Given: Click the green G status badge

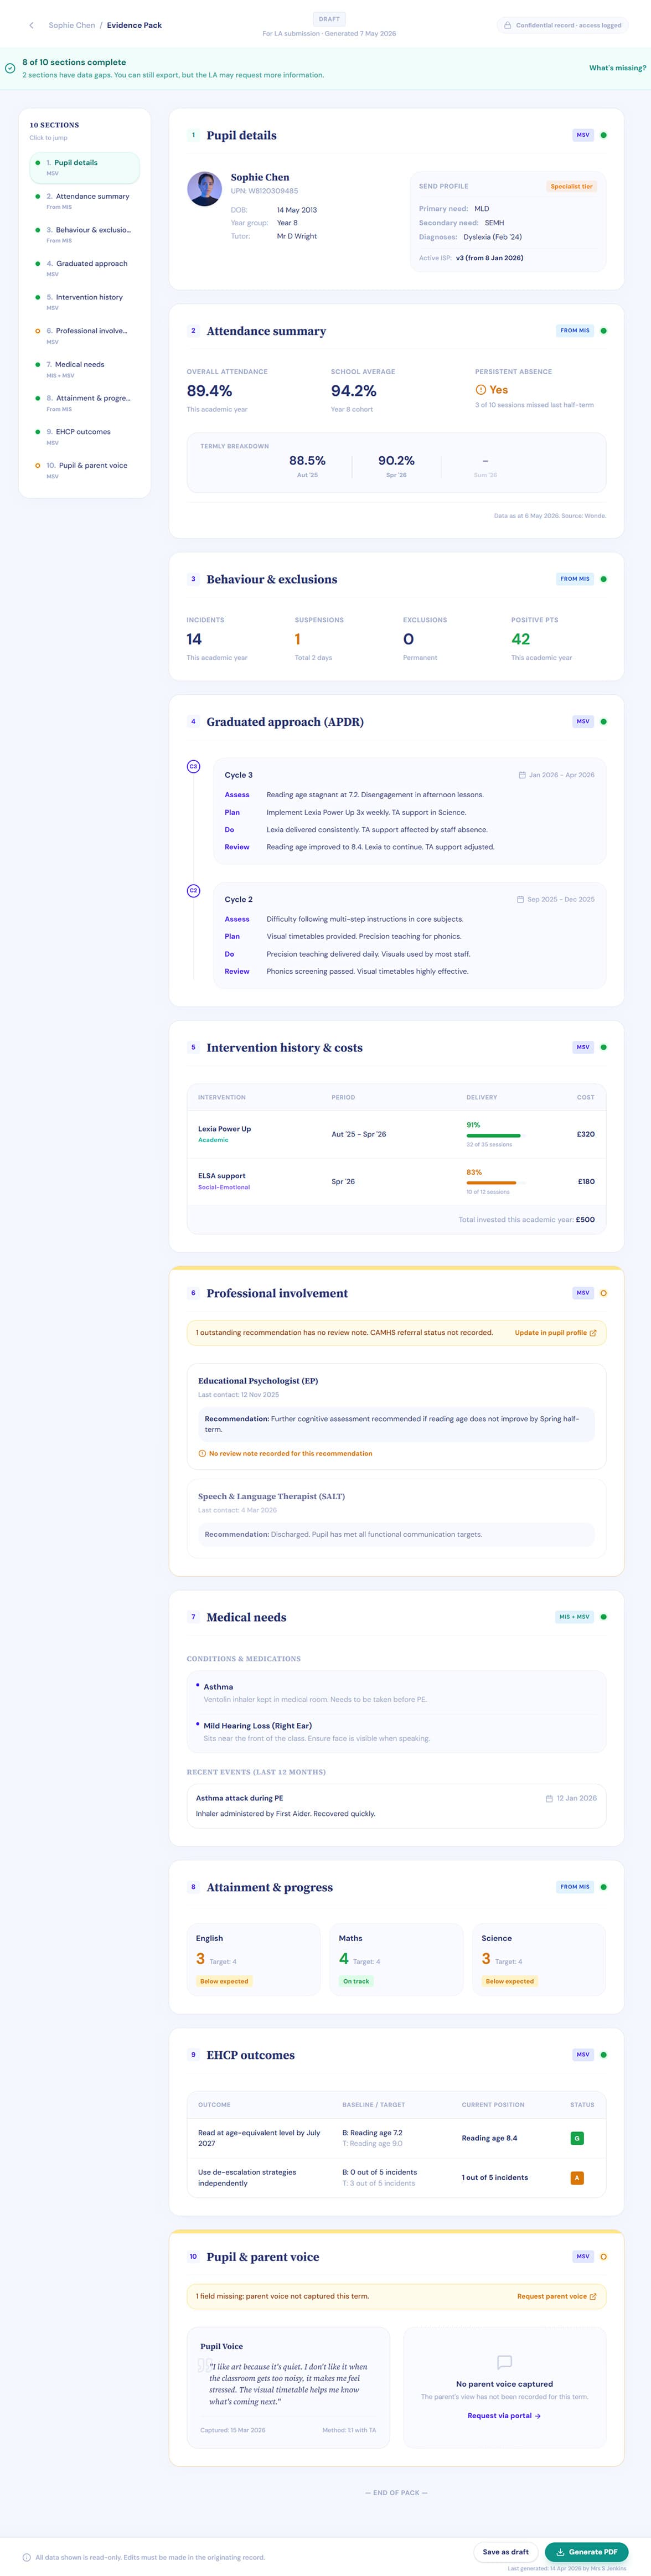Looking at the screenshot, I should [577, 2138].
